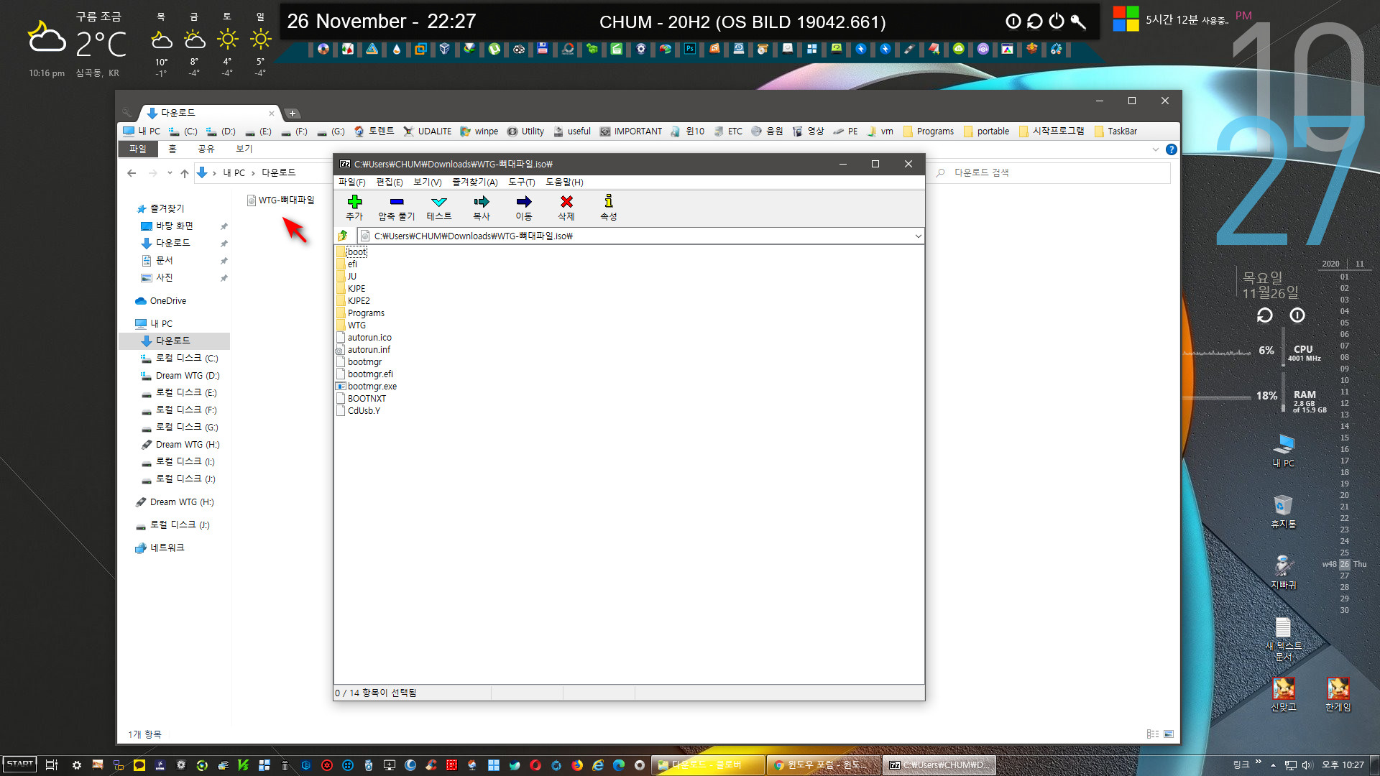Click Explorer back navigation arrow

point(132,173)
